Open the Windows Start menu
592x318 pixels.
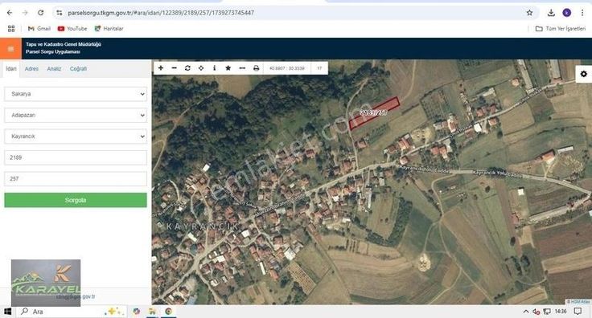(x=7, y=312)
